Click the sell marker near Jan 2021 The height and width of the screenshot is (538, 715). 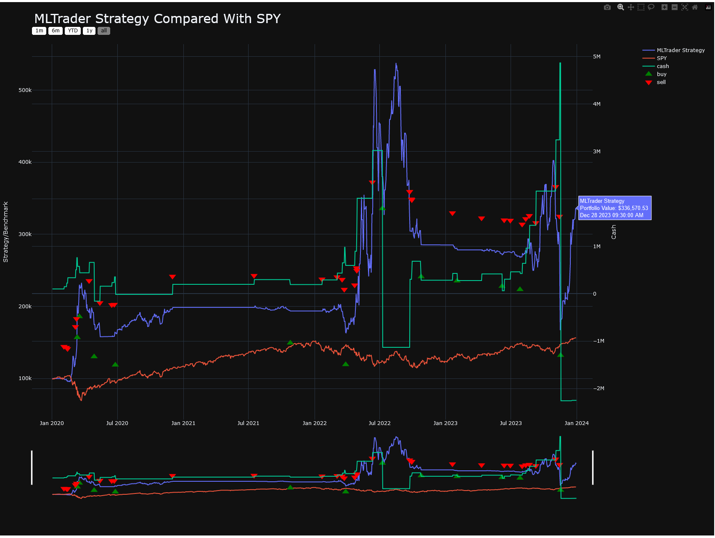(x=172, y=277)
